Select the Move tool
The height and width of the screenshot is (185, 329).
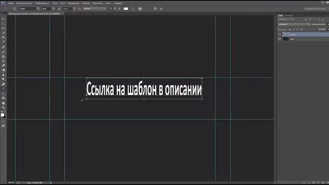(3, 19)
